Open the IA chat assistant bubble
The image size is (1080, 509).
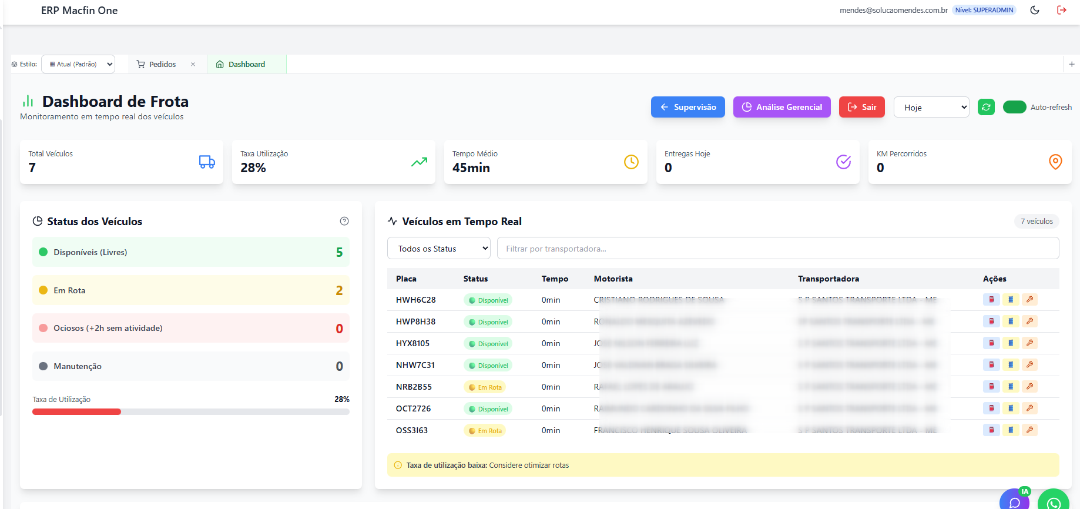click(1014, 500)
